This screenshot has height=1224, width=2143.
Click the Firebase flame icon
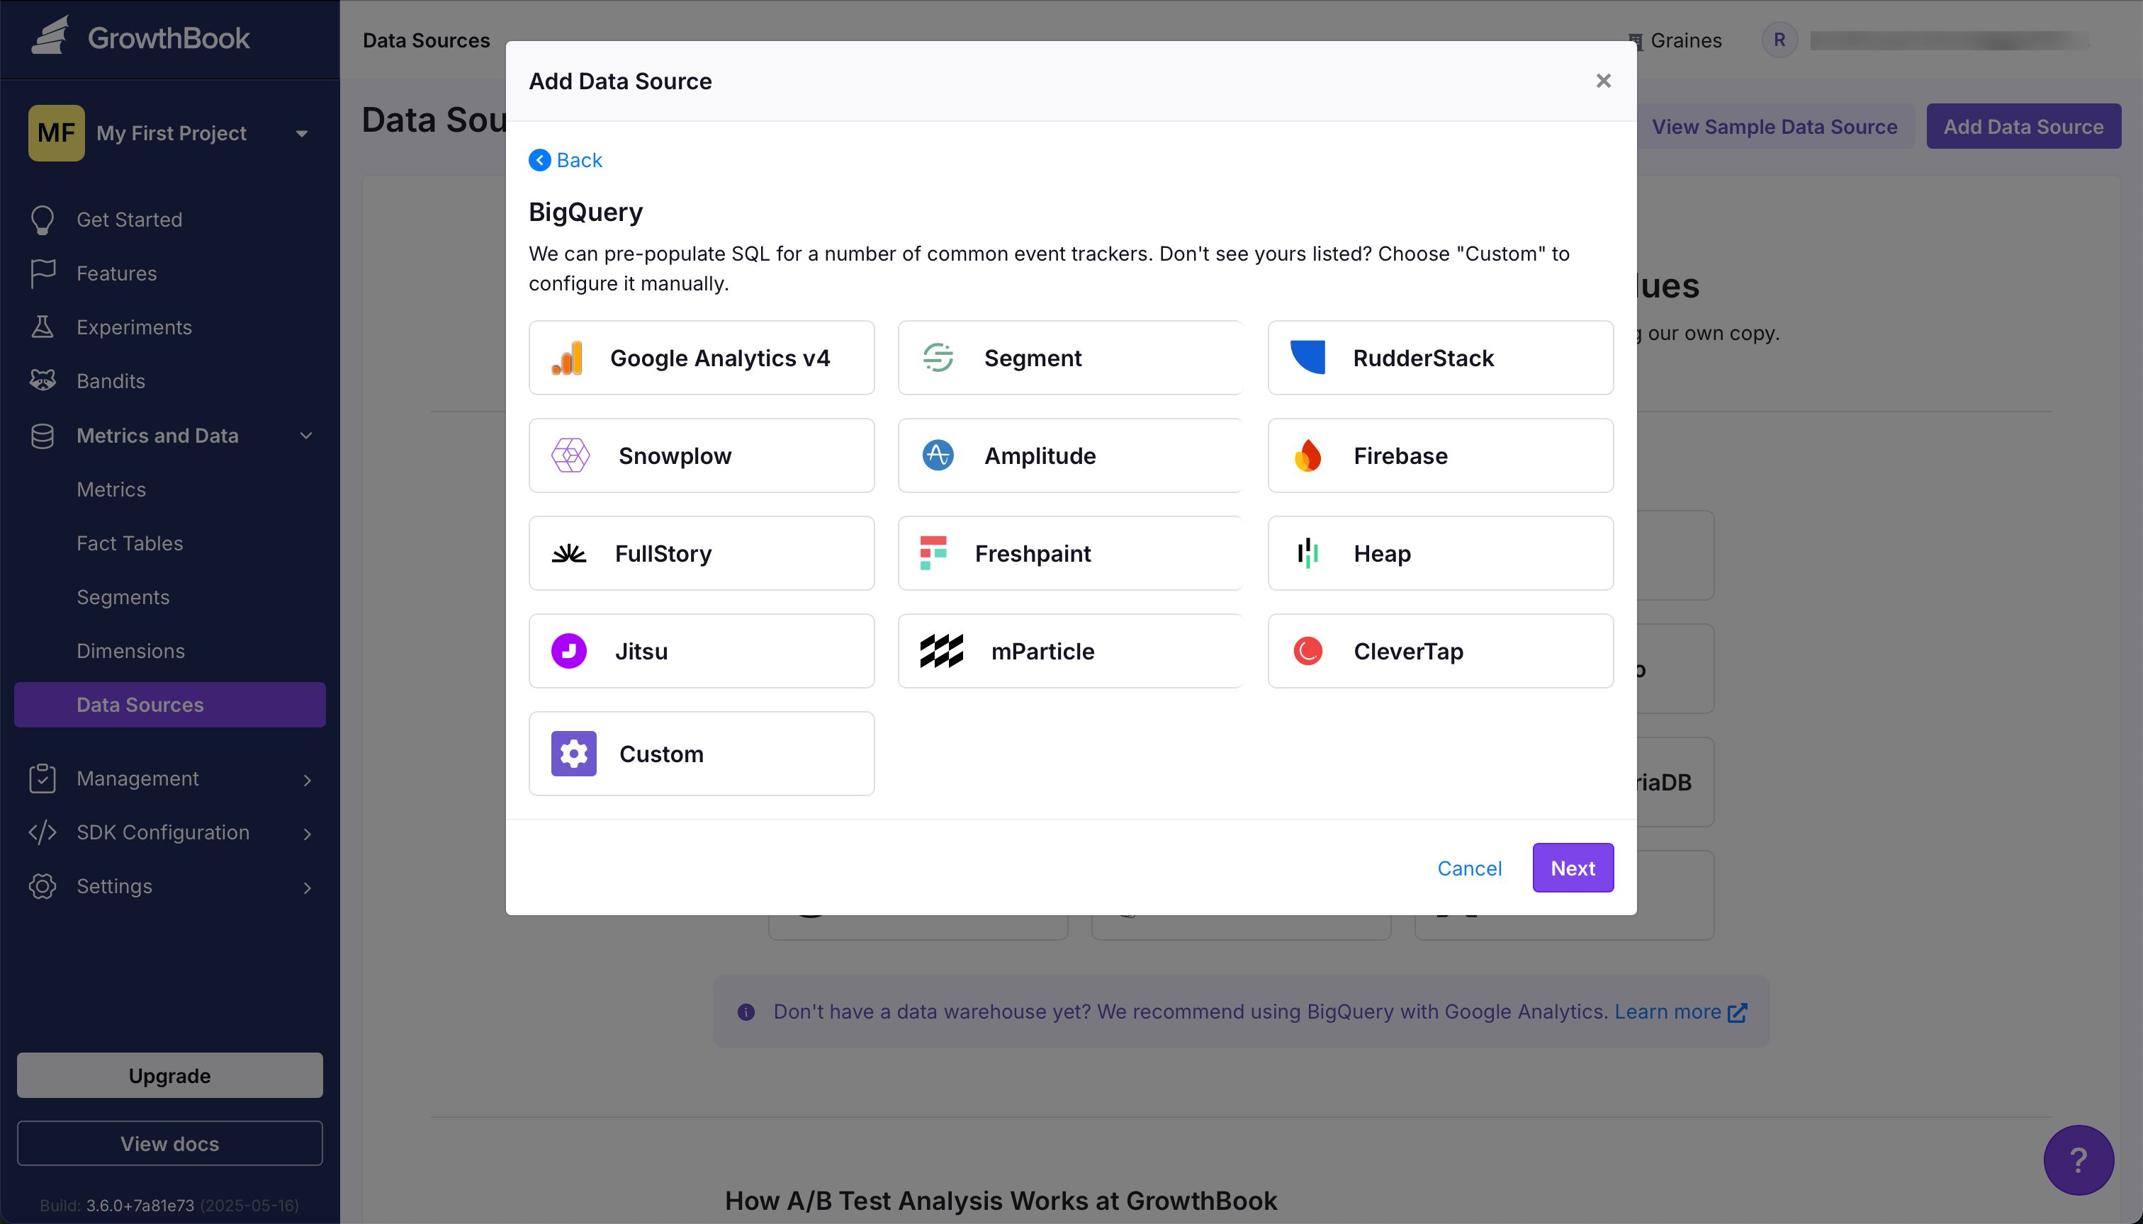pos(1307,455)
